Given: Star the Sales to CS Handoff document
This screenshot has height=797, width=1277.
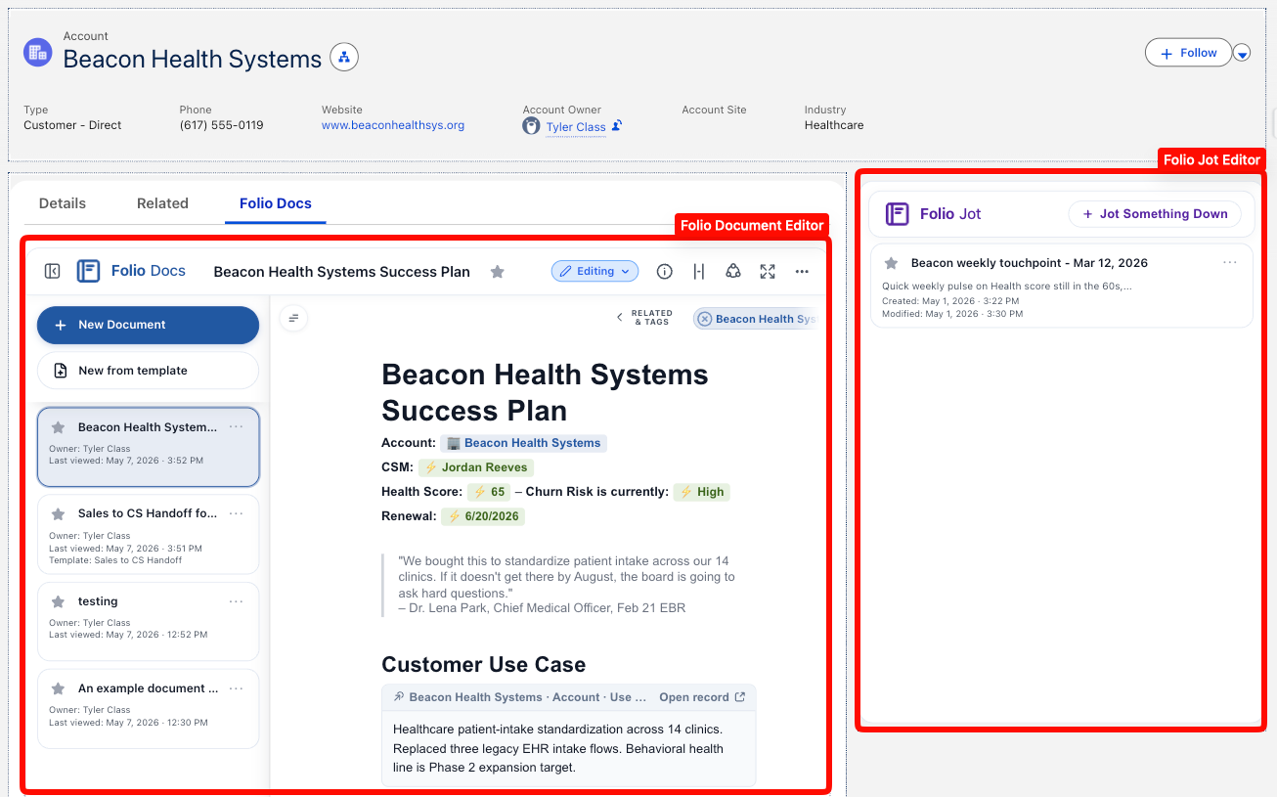Looking at the screenshot, I should 59,513.
